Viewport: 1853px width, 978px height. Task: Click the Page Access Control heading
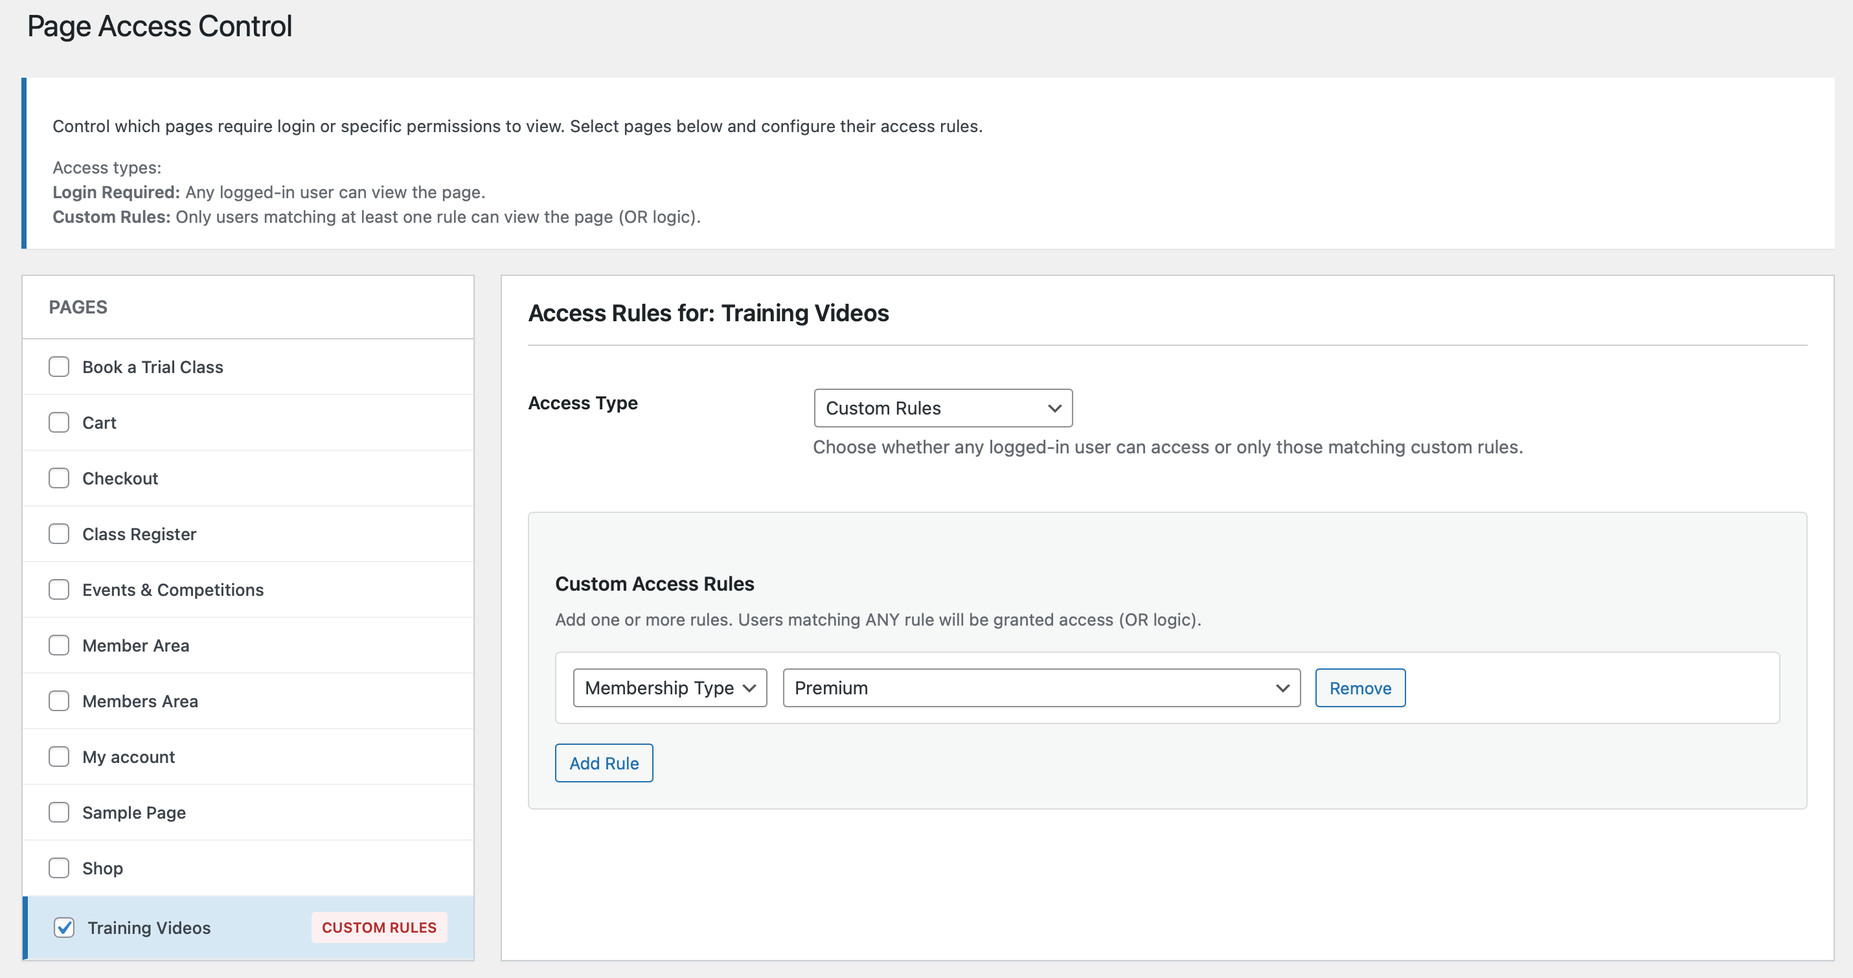pos(160,26)
